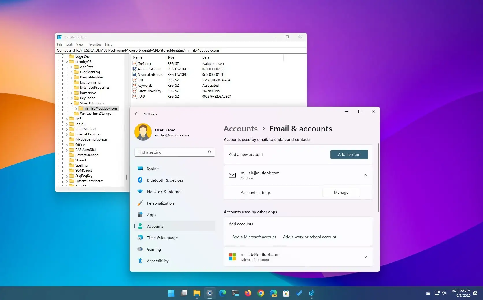Click the Gaming controller icon
Screen dimensions: 483x300
coord(140,249)
